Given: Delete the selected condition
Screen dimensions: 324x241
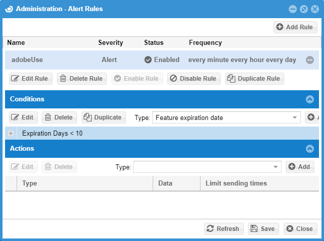Looking at the screenshot, I should (59, 117).
